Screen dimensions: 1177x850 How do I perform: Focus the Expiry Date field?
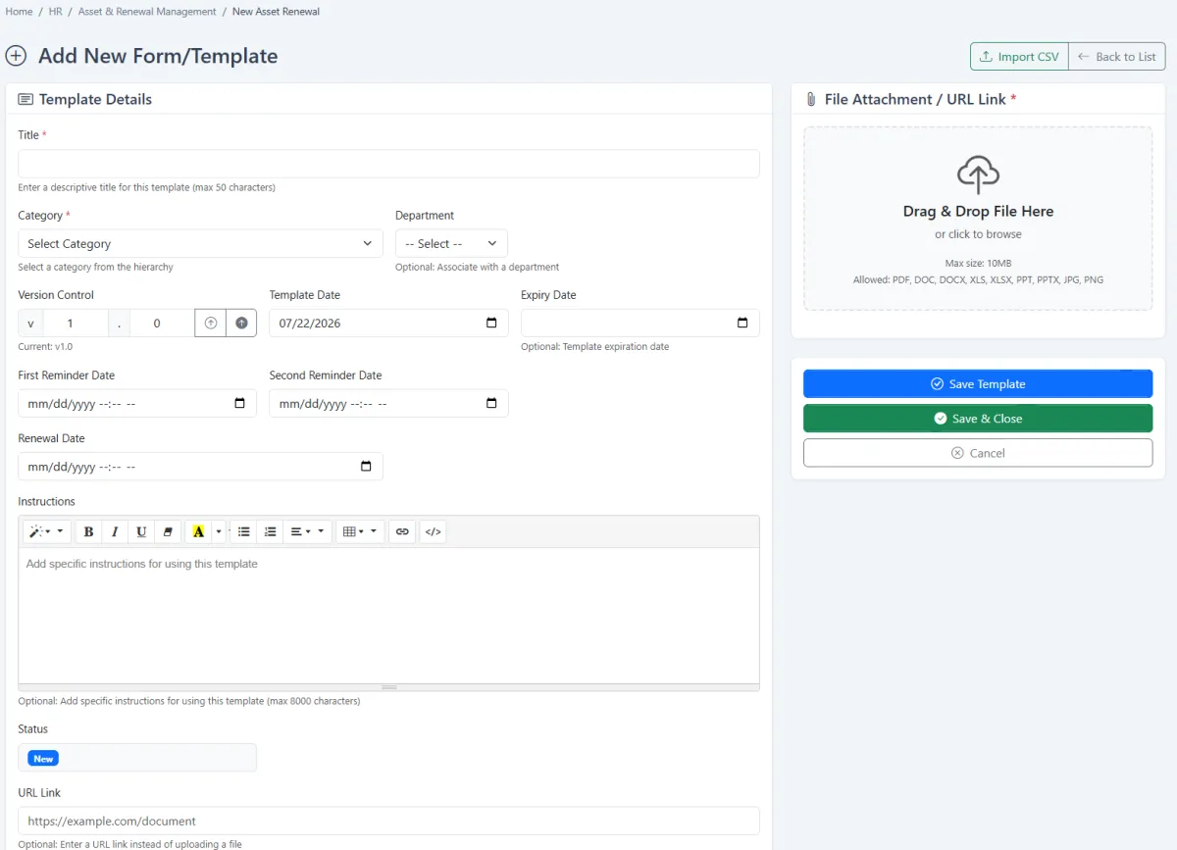point(640,323)
